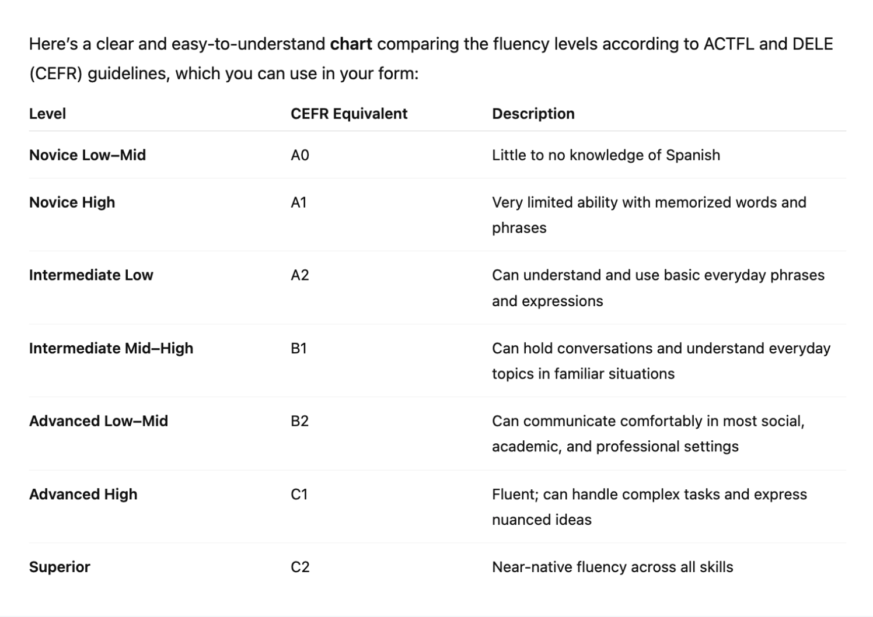This screenshot has height=617, width=873.
Task: Click the Novice High level cell
Action: (x=72, y=202)
